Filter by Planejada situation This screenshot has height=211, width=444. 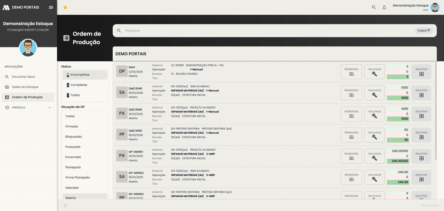pyautogui.click(x=85, y=167)
